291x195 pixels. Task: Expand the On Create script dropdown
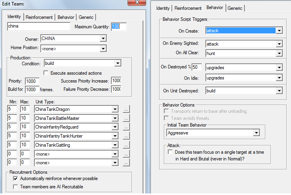click(279, 30)
